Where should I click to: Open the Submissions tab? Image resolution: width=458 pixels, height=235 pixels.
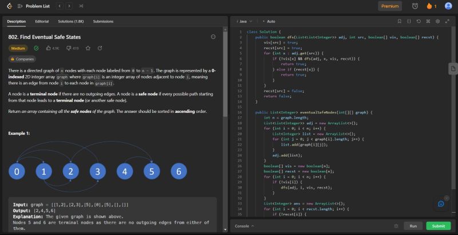pyautogui.click(x=103, y=21)
